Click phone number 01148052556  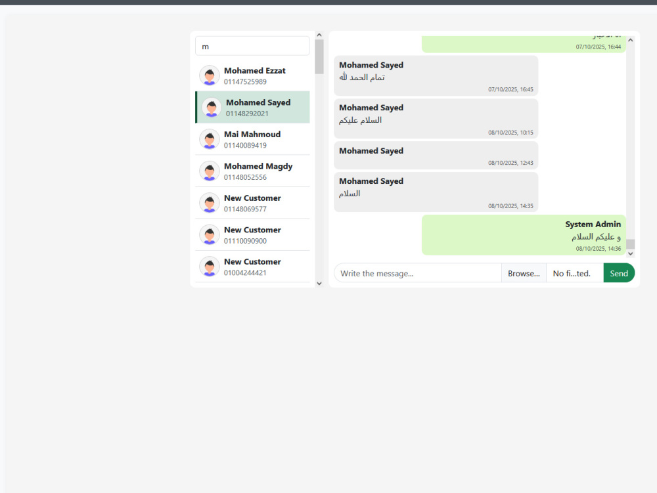pyautogui.click(x=245, y=177)
